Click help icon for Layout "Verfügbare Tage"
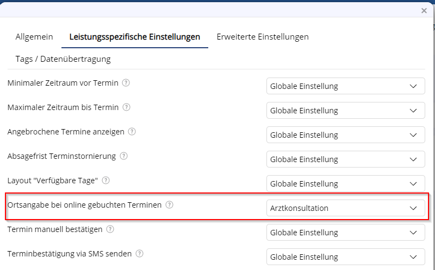 tap(106, 181)
